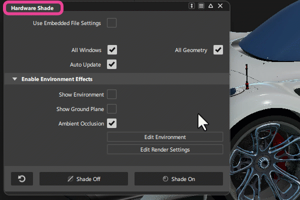The width and height of the screenshot is (300, 200).
Task: Collapse the Enable Environment Effects section
Action: pyautogui.click(x=14, y=79)
